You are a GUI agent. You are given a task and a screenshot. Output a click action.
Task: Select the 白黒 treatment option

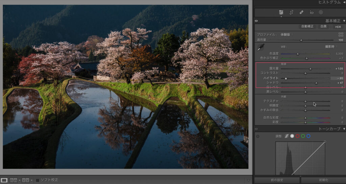pyautogui.click(x=324, y=27)
